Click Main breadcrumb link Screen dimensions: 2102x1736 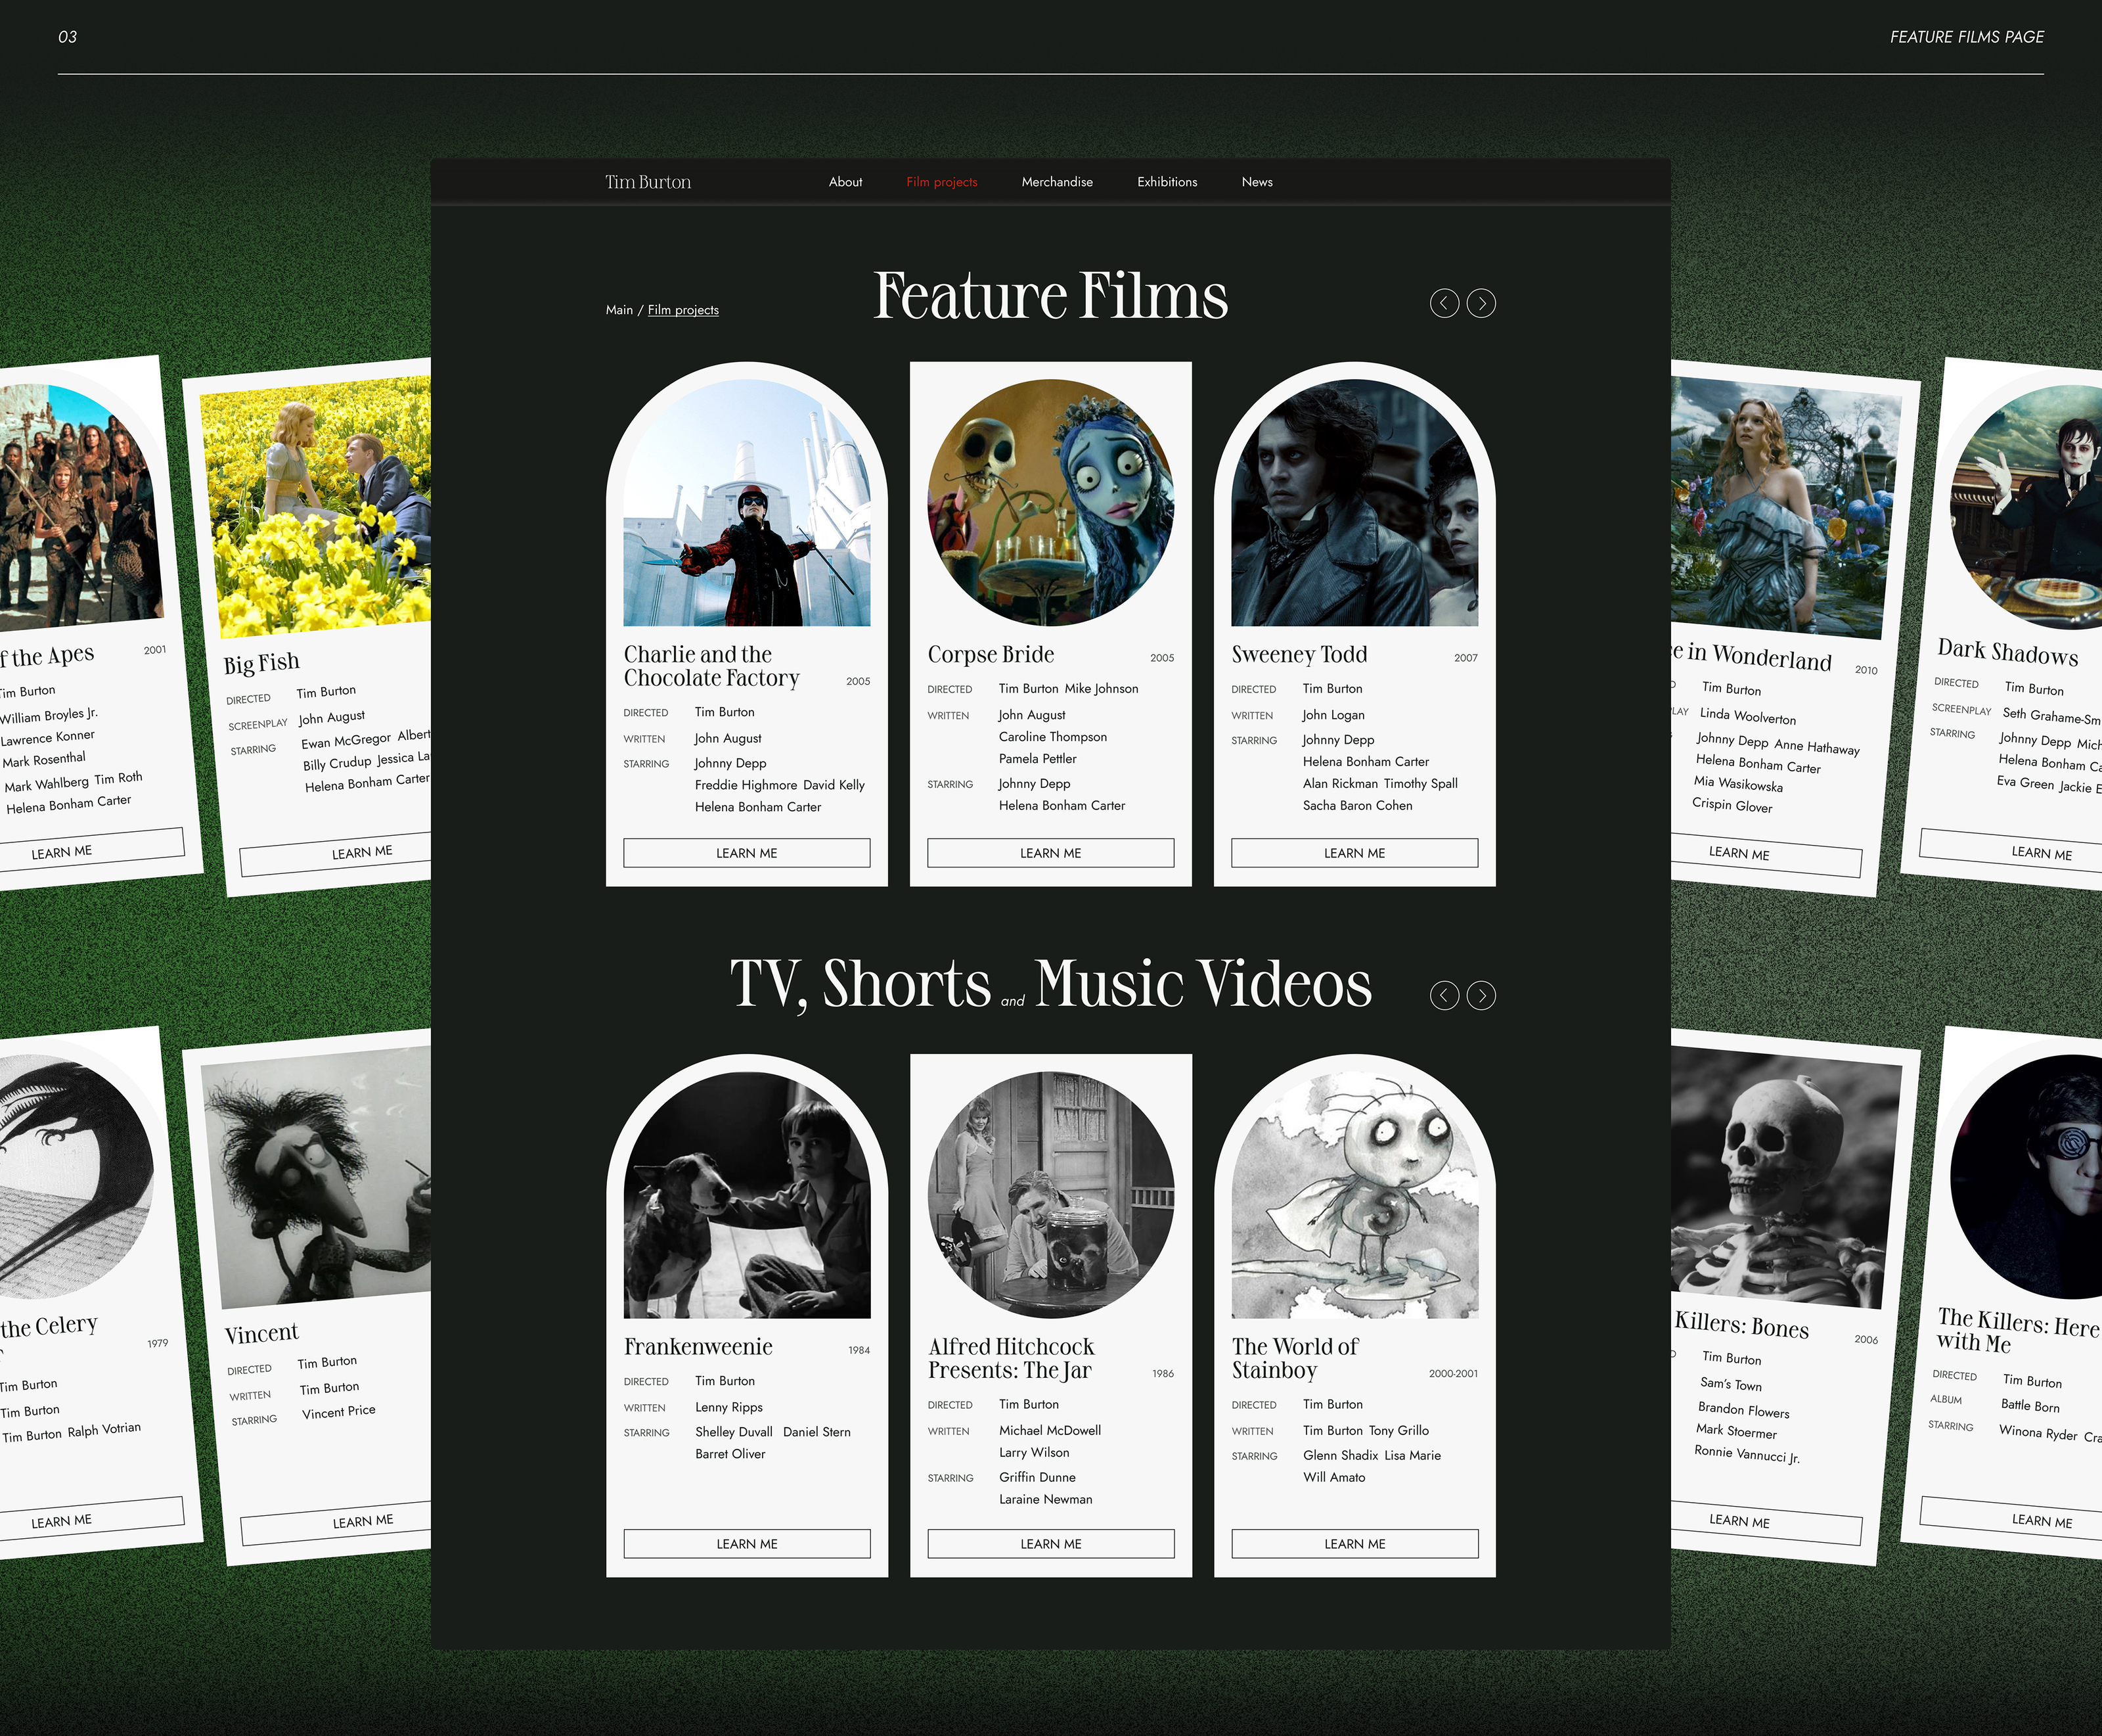[619, 310]
